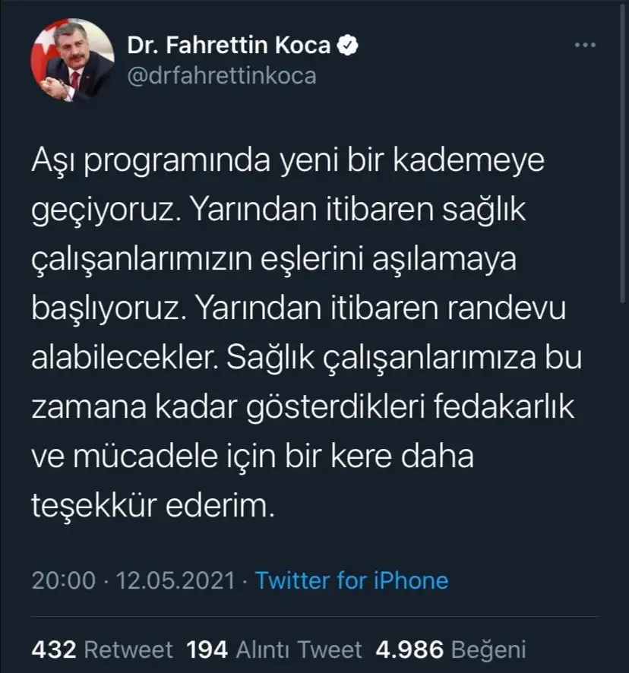Click the closing words 'teşekkür ederim.'
Screen dimensions: 629x673
pos(153,506)
